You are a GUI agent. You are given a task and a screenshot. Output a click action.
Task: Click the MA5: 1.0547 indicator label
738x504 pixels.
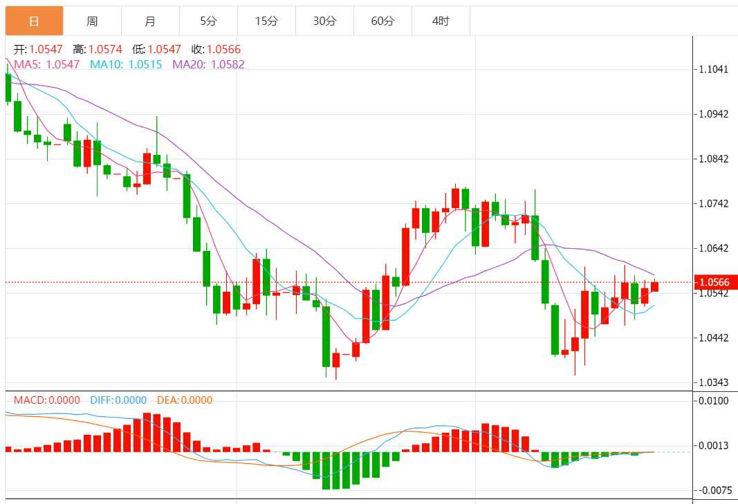(x=47, y=64)
